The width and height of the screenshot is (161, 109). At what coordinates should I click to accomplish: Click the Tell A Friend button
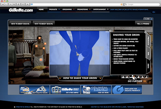point(143,24)
